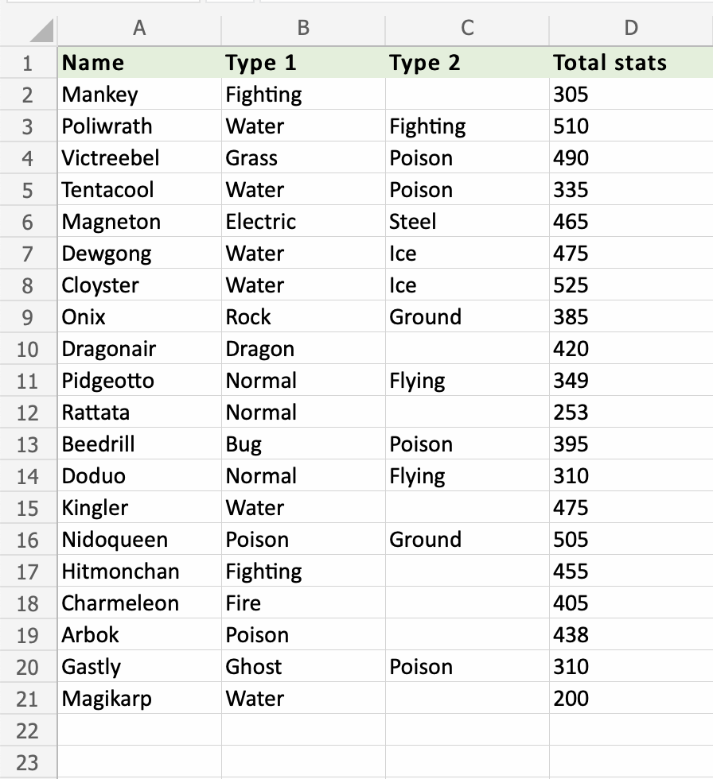Select the "Ghost" type cell for Gastly
This screenshot has width=713, height=779.
303,667
